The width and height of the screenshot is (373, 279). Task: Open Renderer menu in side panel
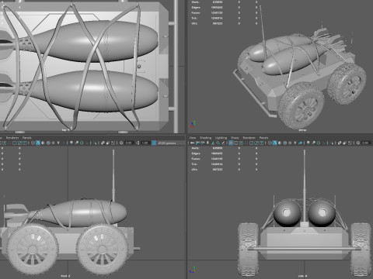pyautogui.click(x=249, y=138)
